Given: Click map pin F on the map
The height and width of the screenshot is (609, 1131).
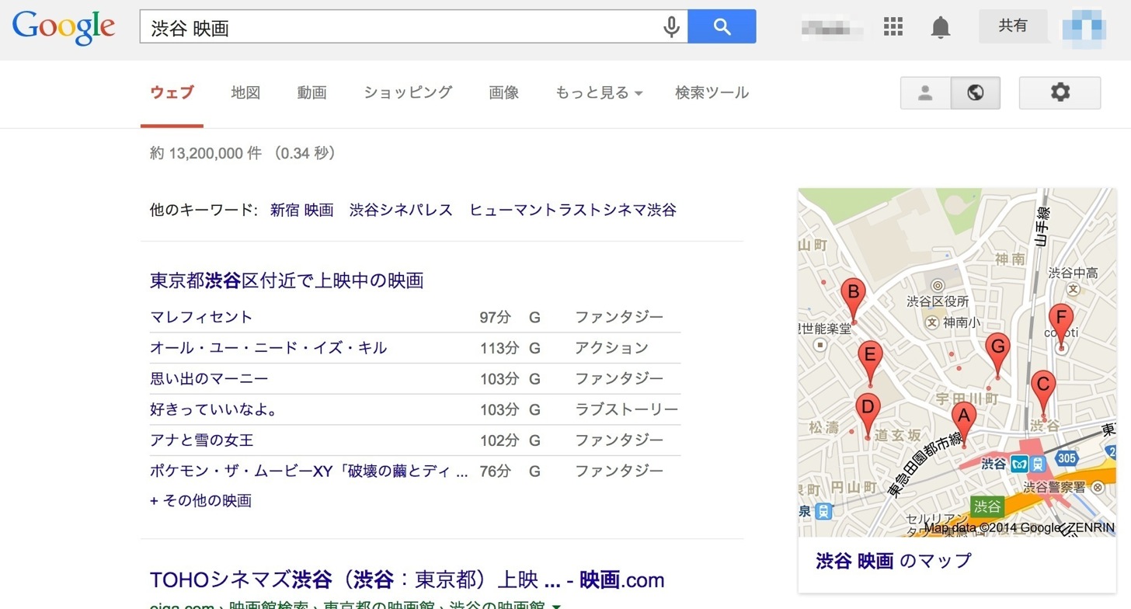Looking at the screenshot, I should (1060, 327).
